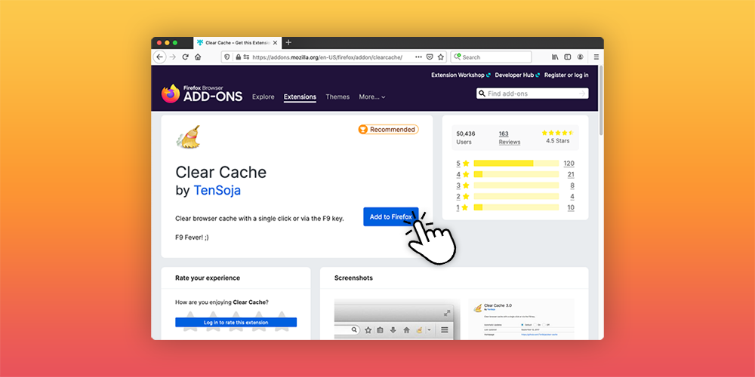Close the Clear Cache tab
755x377 pixels.
(275, 43)
